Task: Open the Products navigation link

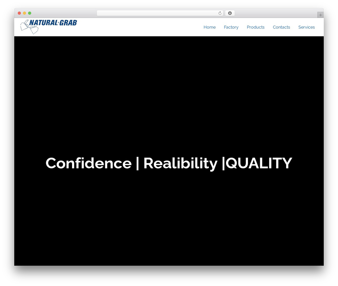Action: click(256, 27)
